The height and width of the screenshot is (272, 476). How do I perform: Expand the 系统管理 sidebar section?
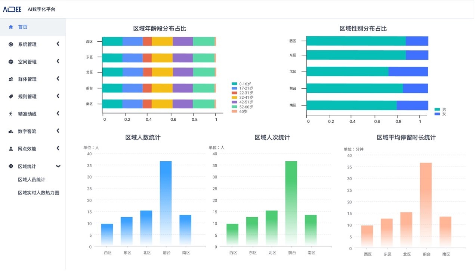(x=58, y=44)
